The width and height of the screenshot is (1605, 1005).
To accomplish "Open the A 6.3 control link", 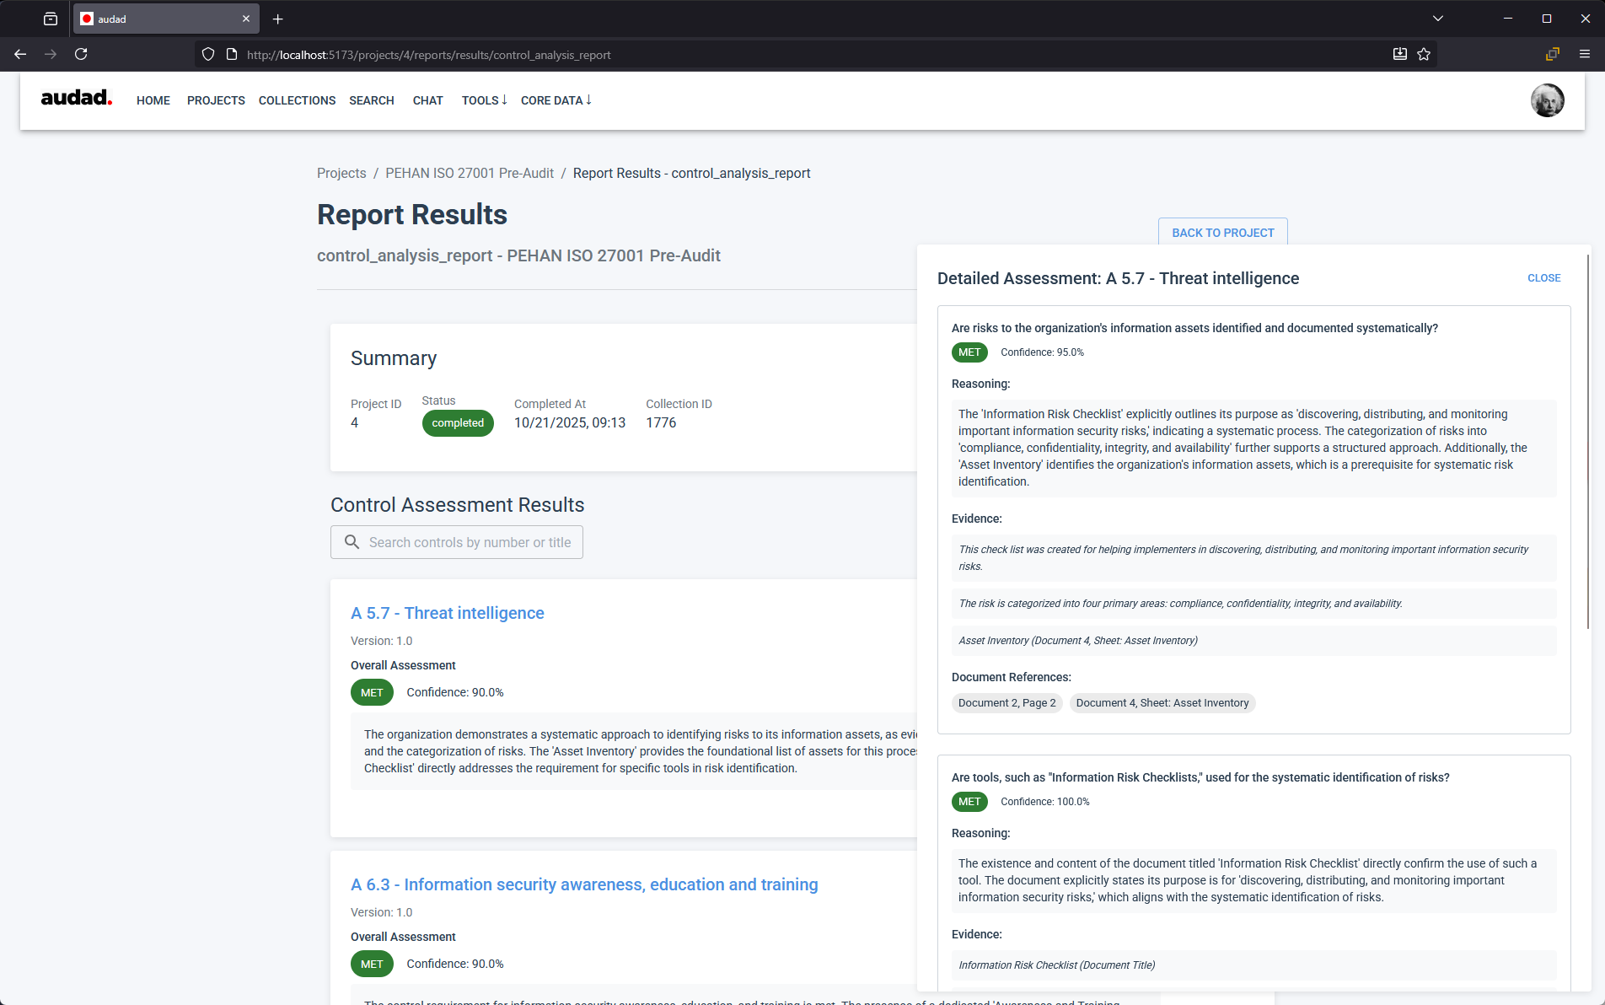I will (584, 884).
